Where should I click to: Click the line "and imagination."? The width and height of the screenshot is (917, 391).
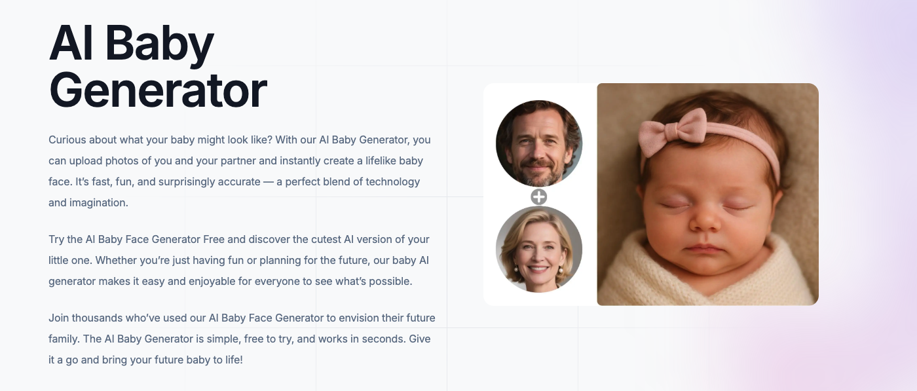pos(88,202)
